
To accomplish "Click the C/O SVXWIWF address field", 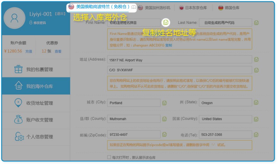I will click(179, 70).
